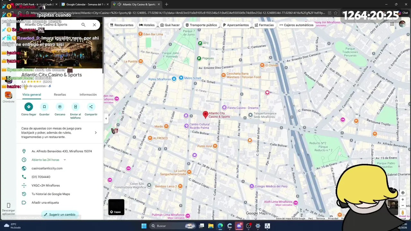Open a new browser tab
Viewport: 411px width, 231px height.
(x=166, y=4)
